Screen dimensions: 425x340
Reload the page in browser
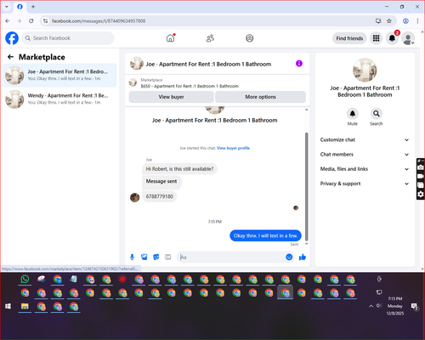click(x=31, y=21)
